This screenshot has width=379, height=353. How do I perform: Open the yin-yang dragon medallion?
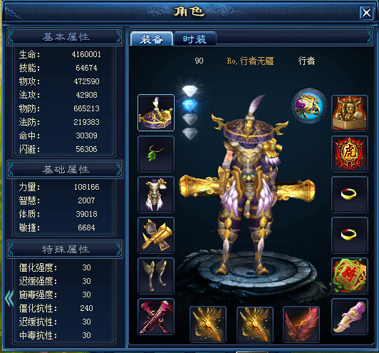tap(309, 106)
